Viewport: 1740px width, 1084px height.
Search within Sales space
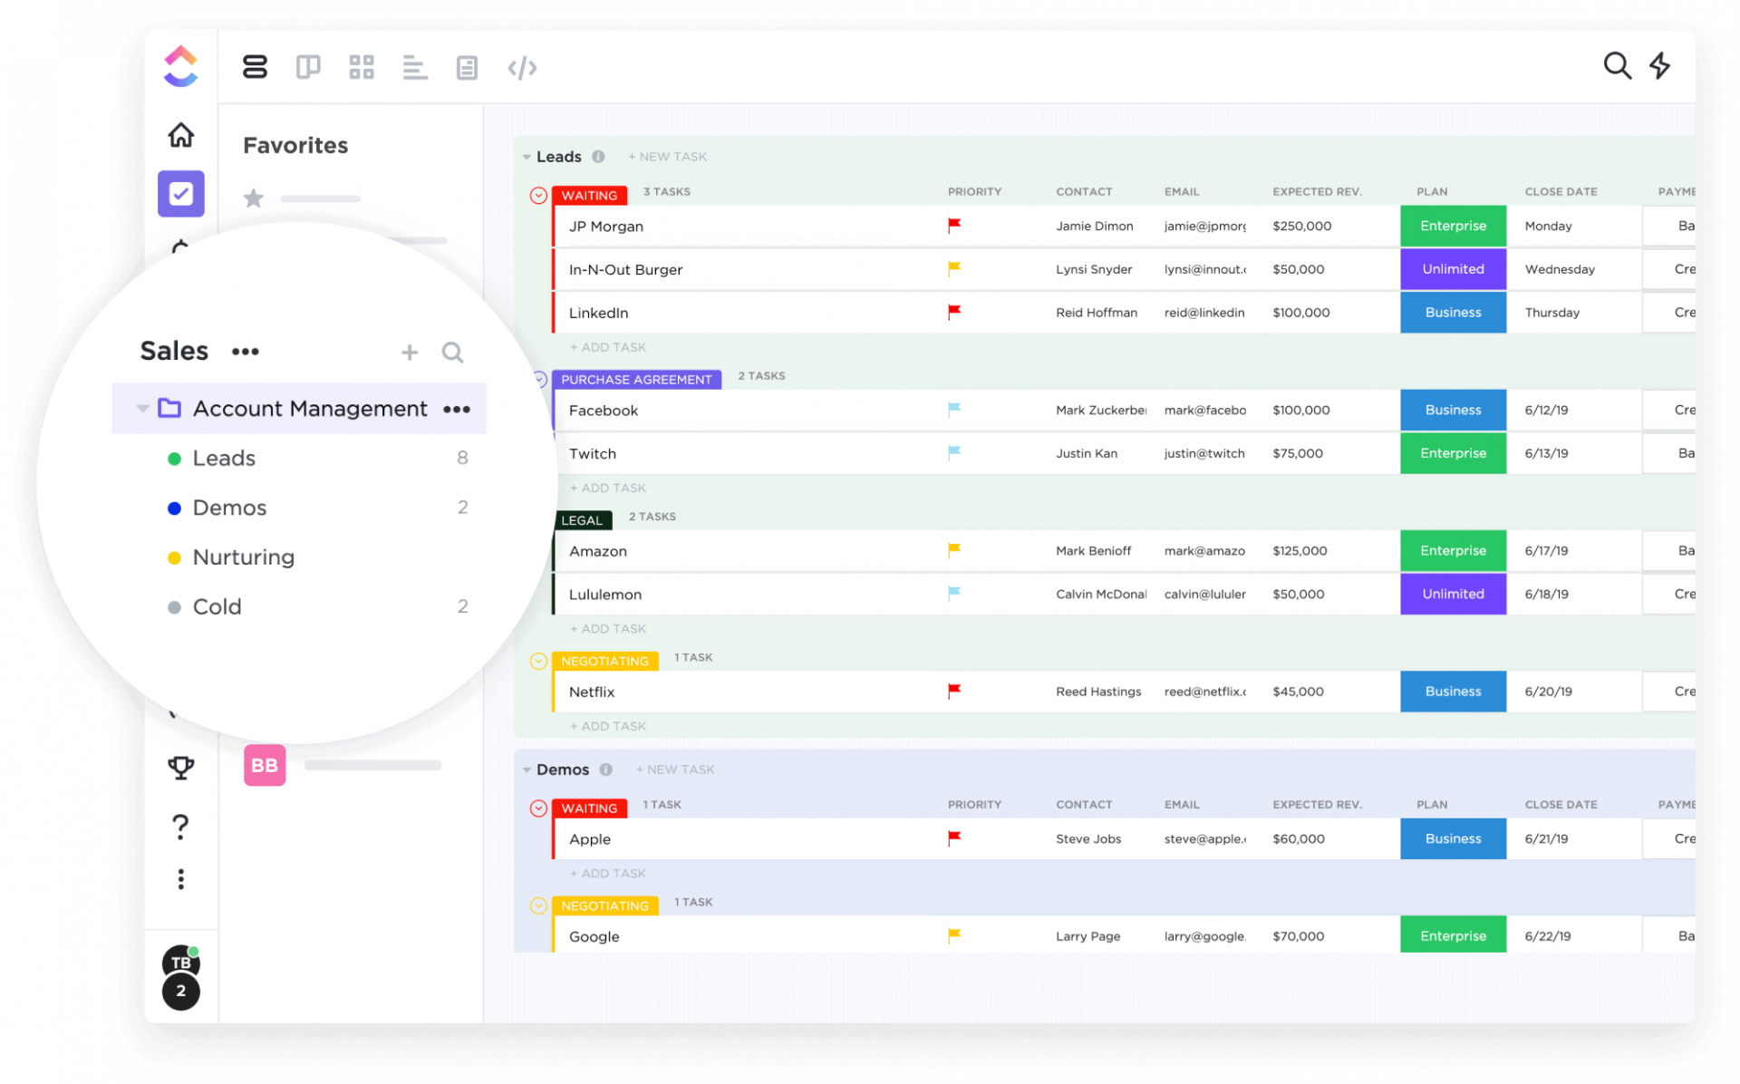coord(452,352)
